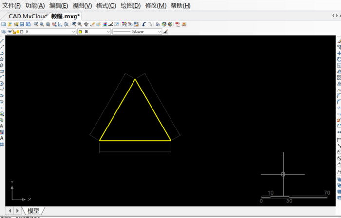Select the 模型 layout tab

(x=33, y=210)
